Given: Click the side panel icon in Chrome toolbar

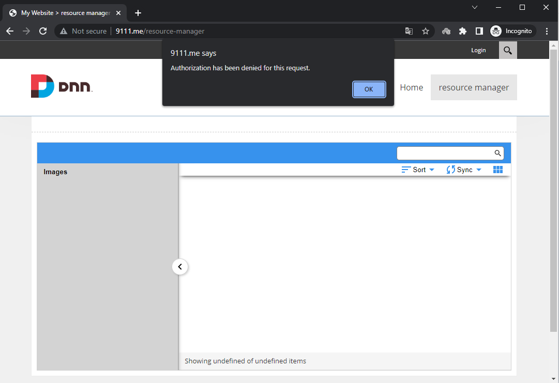Looking at the screenshot, I should coord(479,31).
